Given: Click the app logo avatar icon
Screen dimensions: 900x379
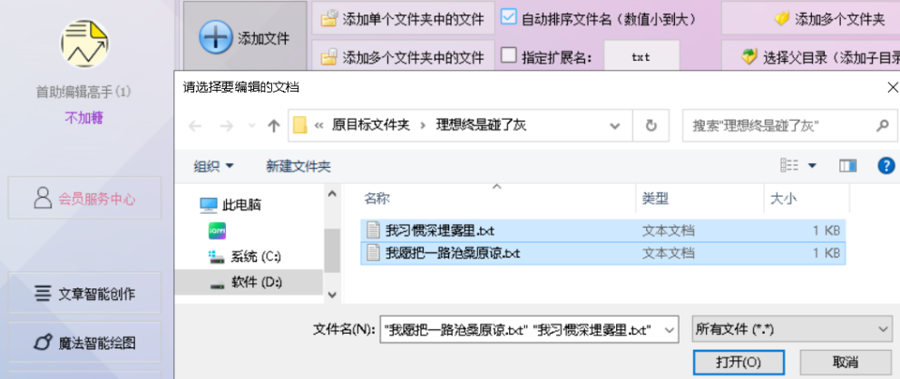Looking at the screenshot, I should 85,44.
